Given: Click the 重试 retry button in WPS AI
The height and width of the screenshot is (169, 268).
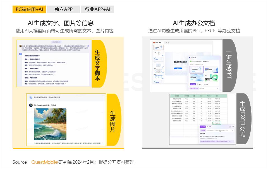Looking at the screenshot, I should [199, 84].
